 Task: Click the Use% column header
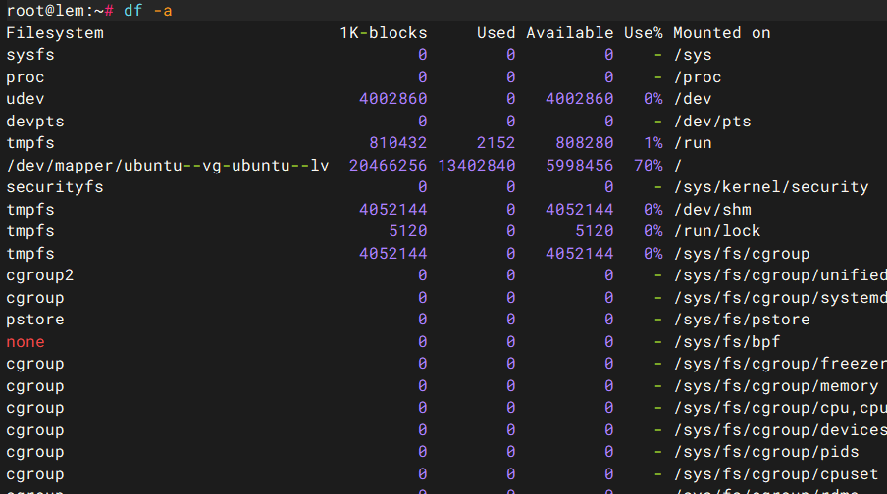tap(644, 33)
